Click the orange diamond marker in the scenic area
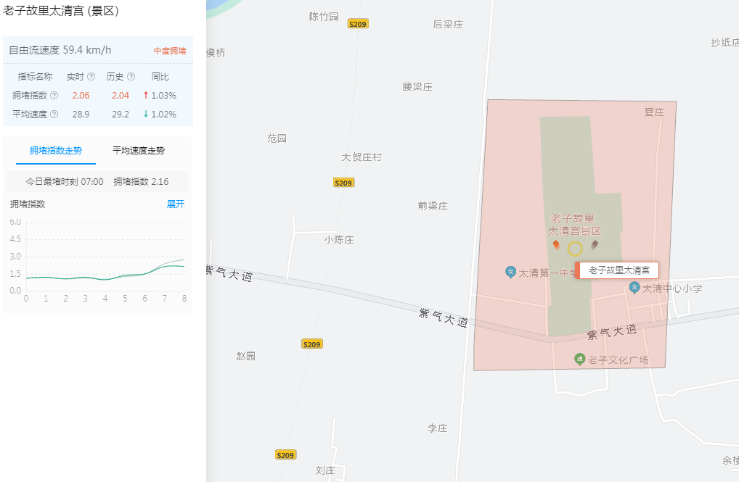Screen dimensions: 739x482 (556, 244)
